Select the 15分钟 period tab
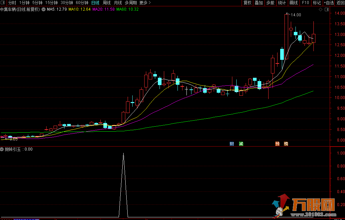This screenshot has width=345, height=220. (x=51, y=3)
